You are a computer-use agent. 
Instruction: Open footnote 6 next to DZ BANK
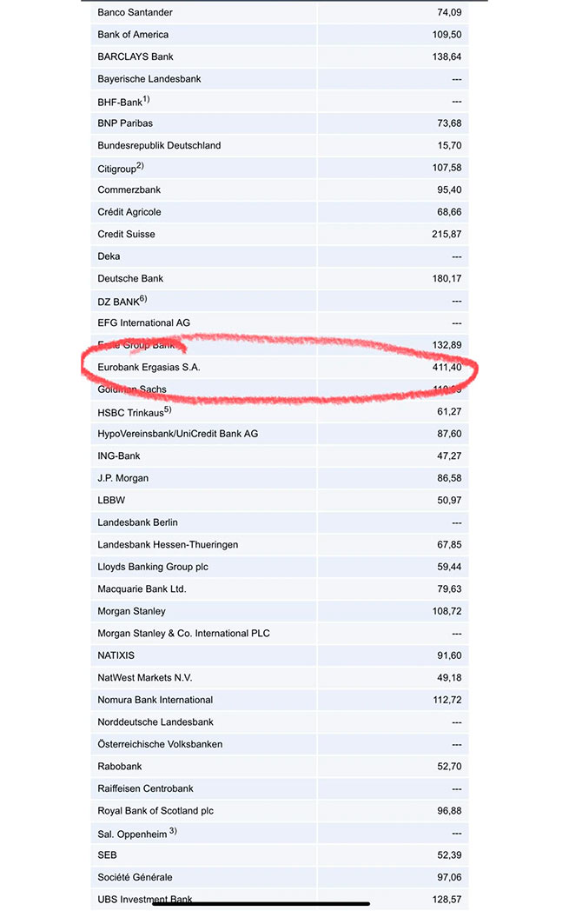143,298
